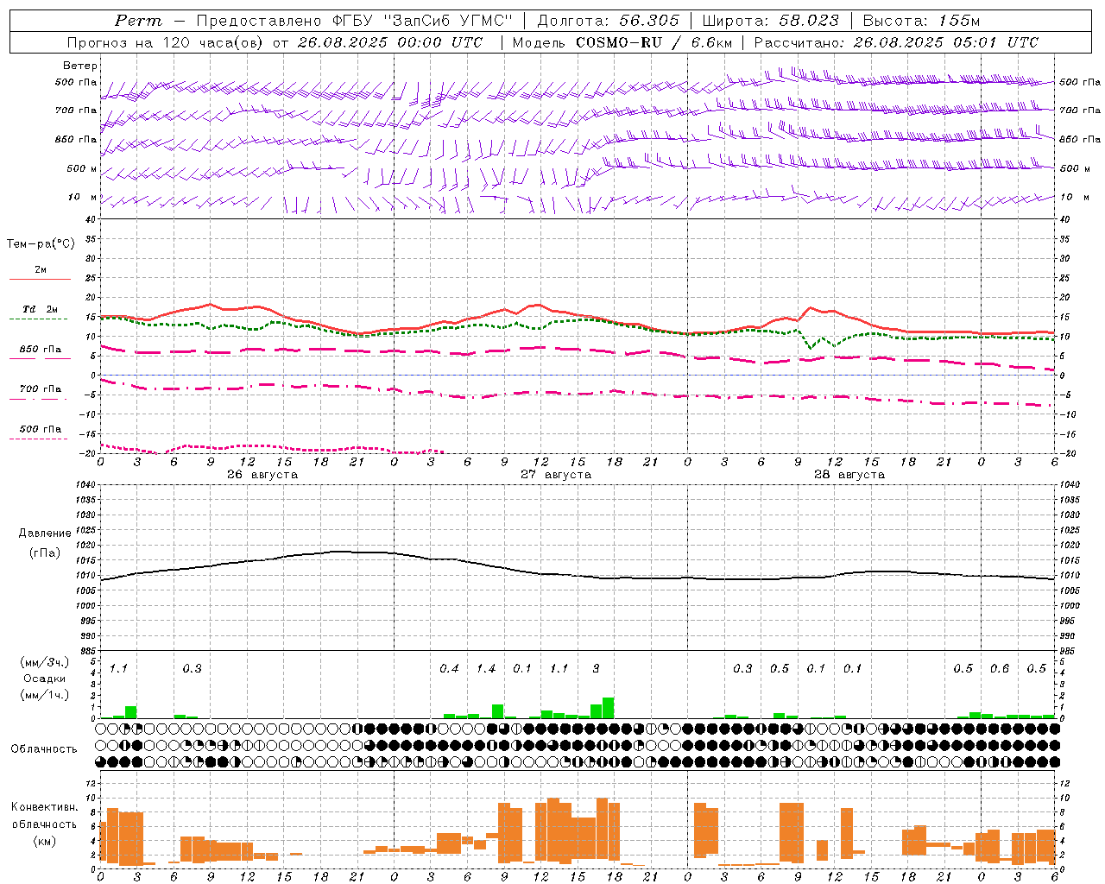Click the "Perm" station title

coord(138,21)
